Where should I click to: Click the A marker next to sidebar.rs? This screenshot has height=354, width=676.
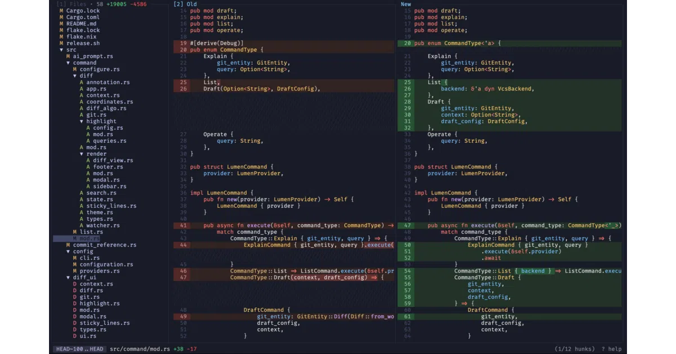click(x=88, y=187)
